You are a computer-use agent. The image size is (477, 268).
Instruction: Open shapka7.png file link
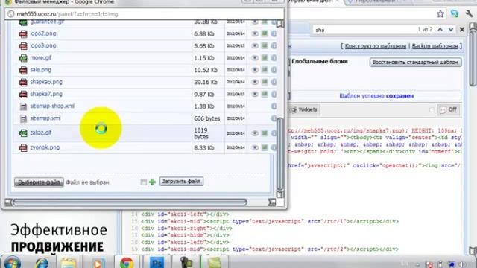(46, 94)
